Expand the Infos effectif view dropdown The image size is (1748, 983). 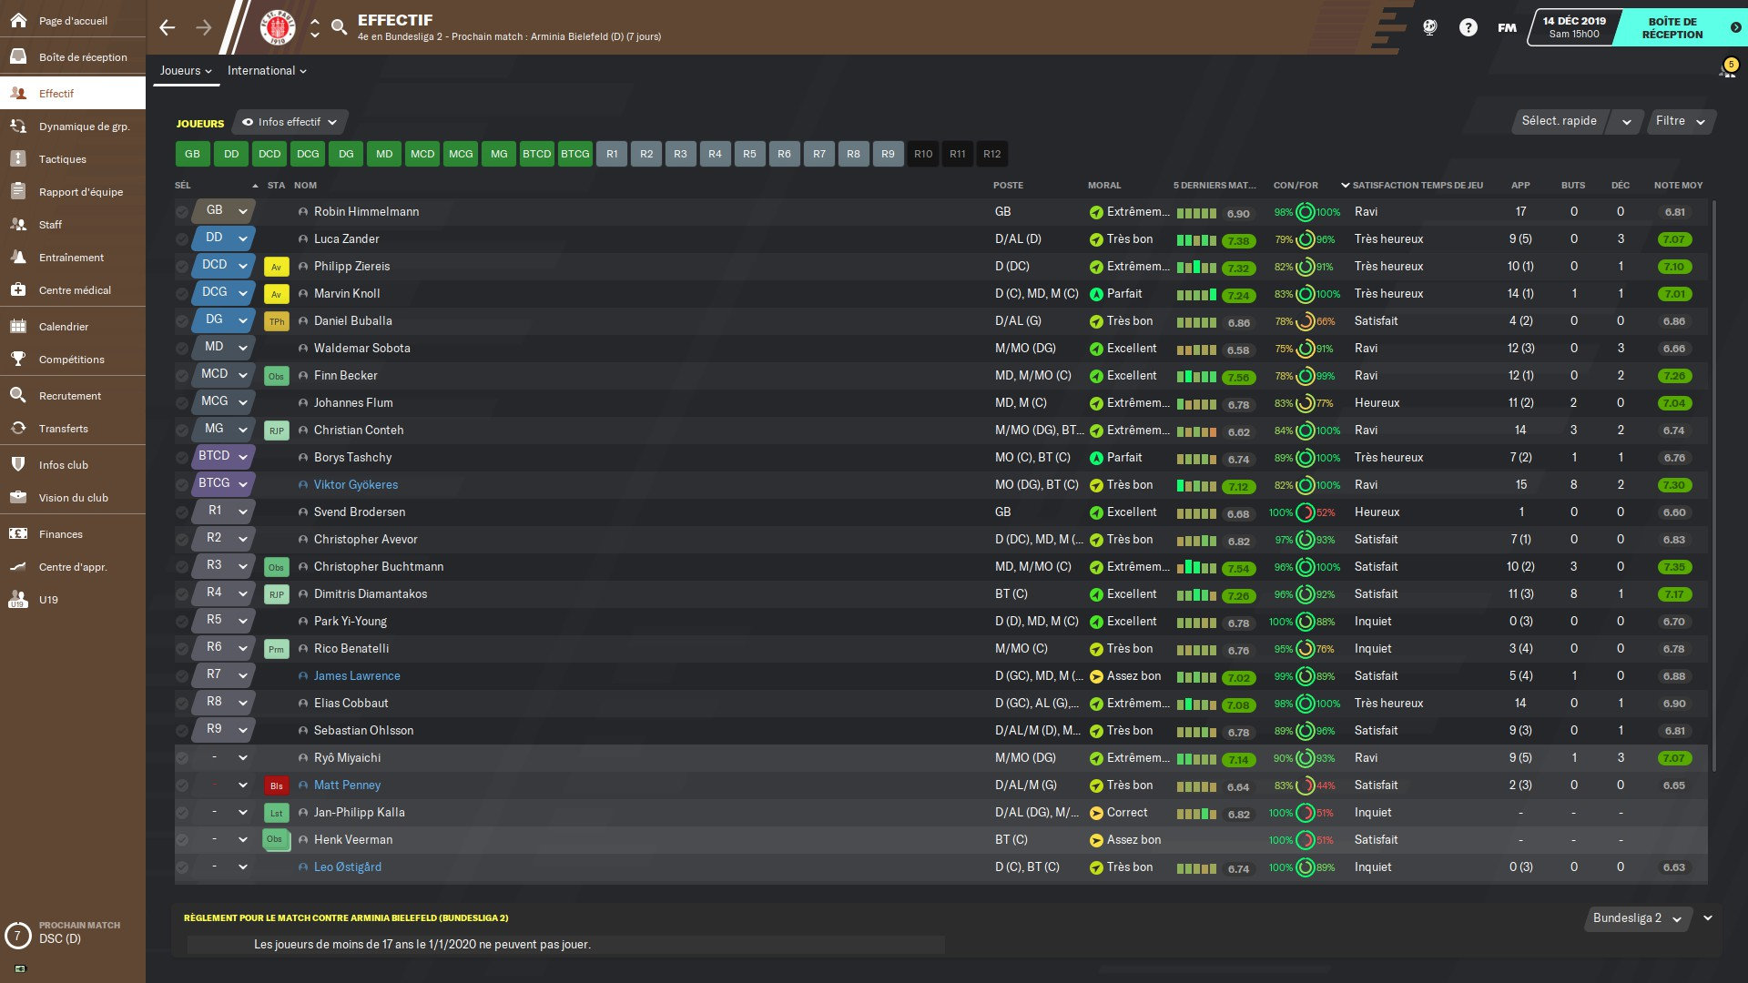click(x=290, y=122)
